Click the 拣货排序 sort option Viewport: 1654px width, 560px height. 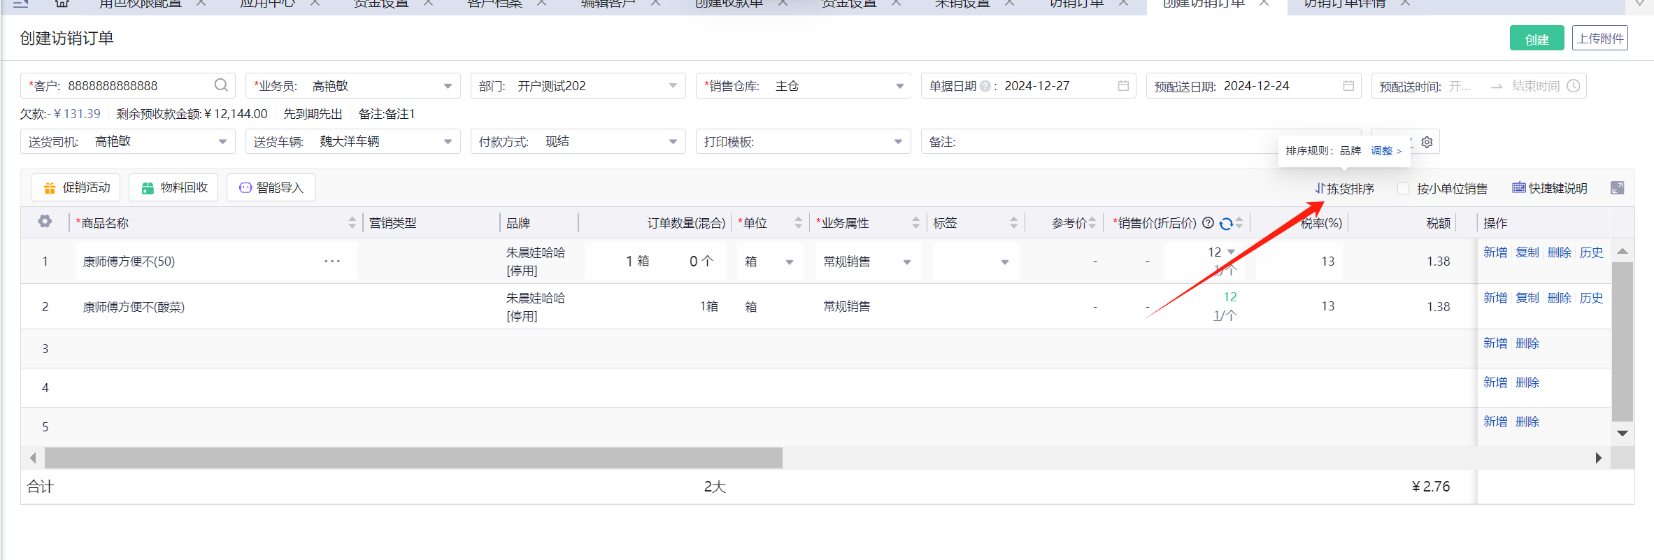point(1344,188)
